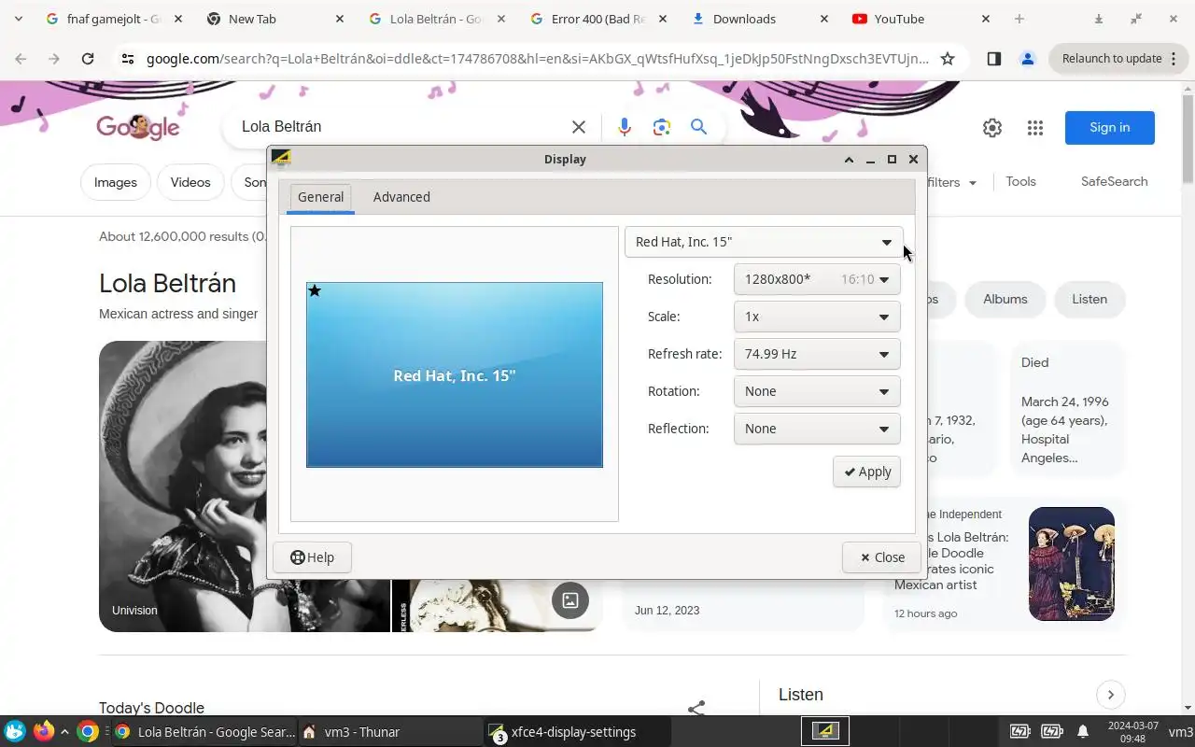The width and height of the screenshot is (1195, 747).
Task: Open the Google apps grid
Action: (1034, 128)
